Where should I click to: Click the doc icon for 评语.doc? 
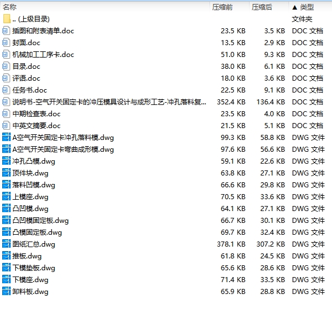6,78
